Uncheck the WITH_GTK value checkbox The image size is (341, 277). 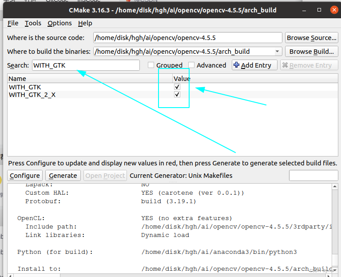[x=177, y=87]
